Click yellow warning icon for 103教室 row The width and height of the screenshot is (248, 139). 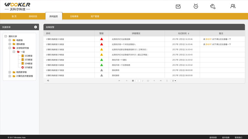pos(102,49)
